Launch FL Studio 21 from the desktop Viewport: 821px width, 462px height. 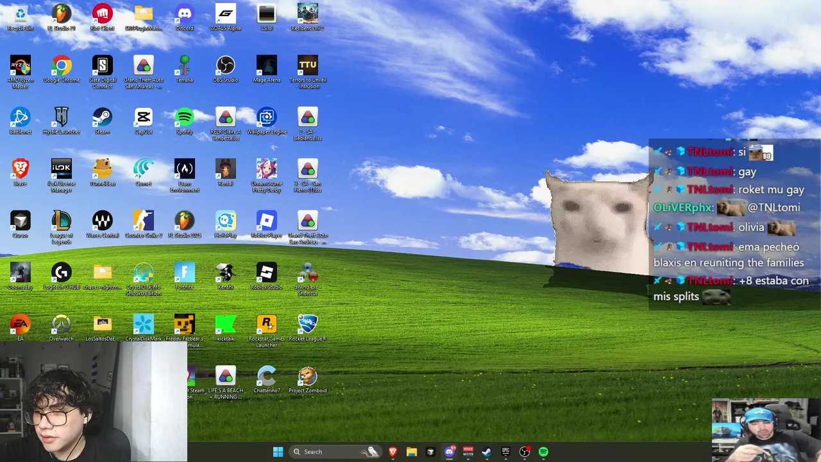coord(62,17)
